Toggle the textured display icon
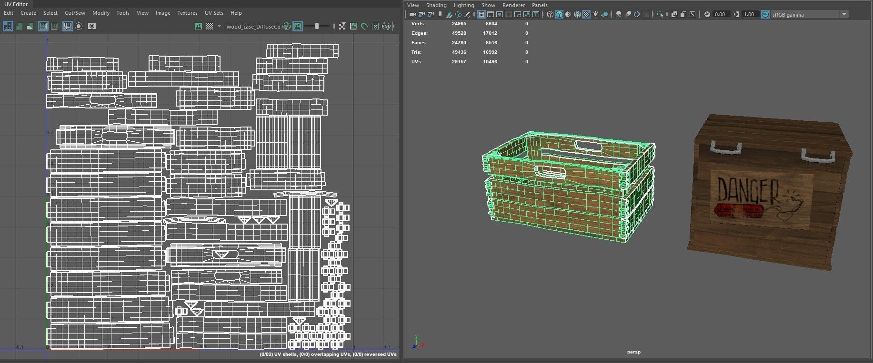The height and width of the screenshot is (363, 873). pyautogui.click(x=586, y=14)
